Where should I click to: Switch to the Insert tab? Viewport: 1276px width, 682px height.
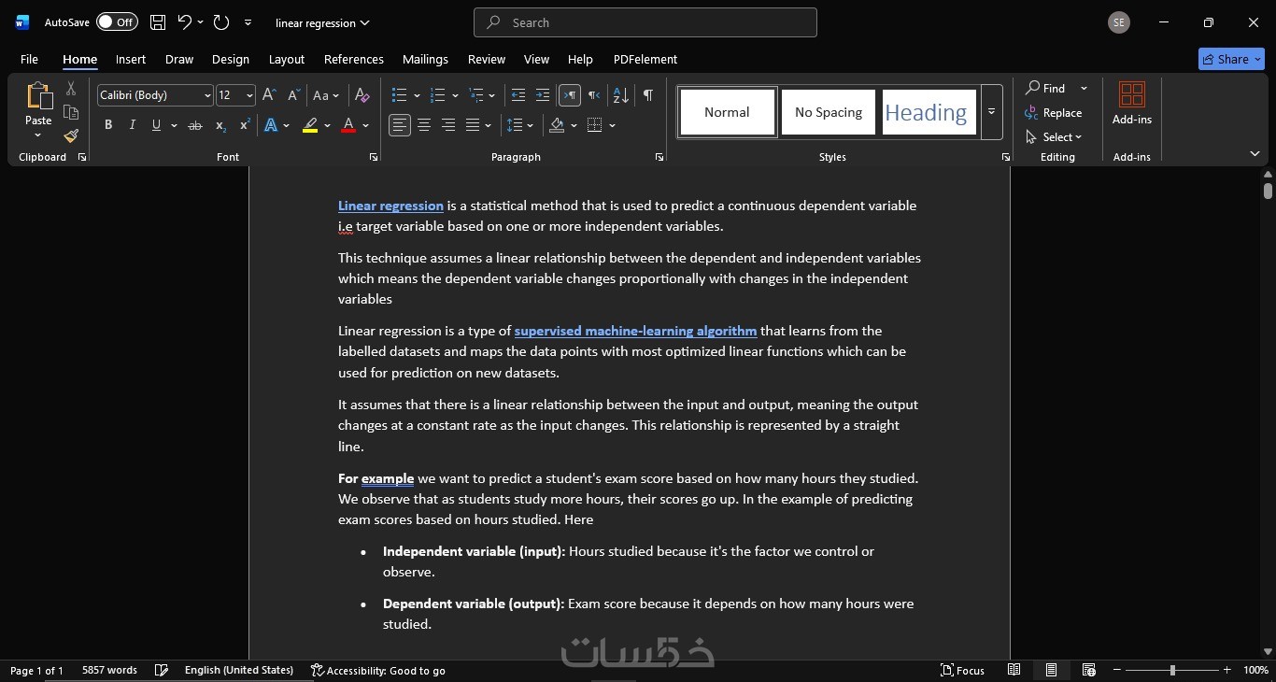tap(131, 59)
